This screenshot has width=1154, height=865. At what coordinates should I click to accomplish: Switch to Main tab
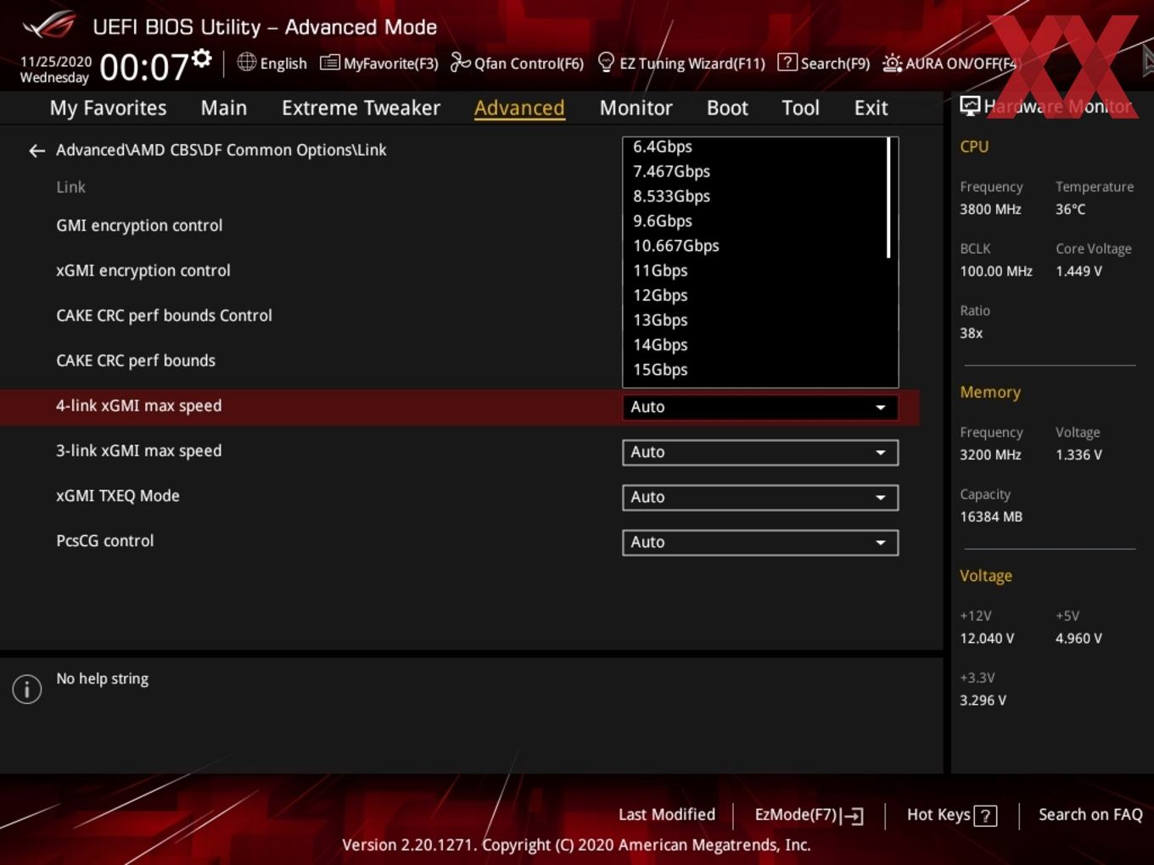(224, 109)
